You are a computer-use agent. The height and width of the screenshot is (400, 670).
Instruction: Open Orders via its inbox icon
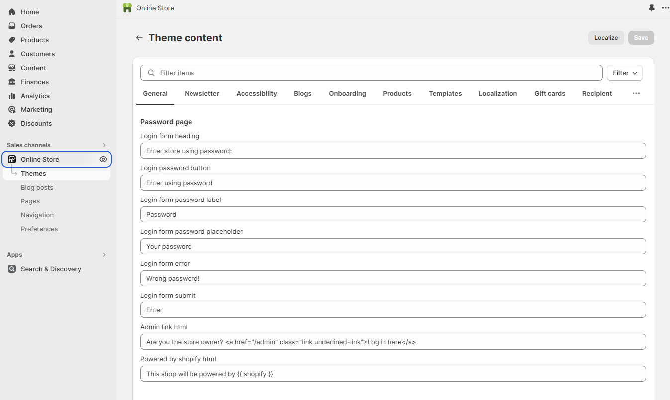[x=12, y=26]
